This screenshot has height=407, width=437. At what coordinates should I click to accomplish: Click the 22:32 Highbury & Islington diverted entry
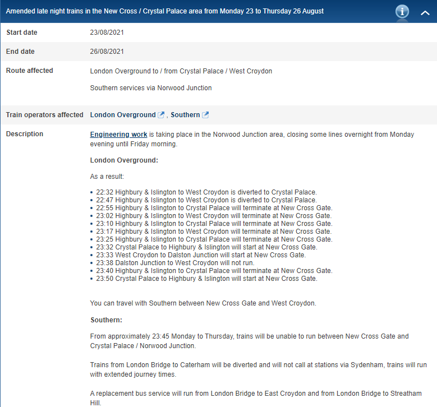(206, 192)
